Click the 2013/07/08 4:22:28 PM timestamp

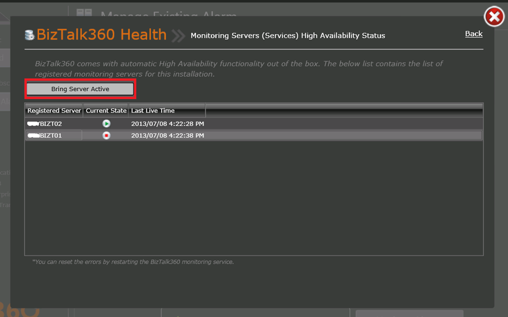click(168, 124)
